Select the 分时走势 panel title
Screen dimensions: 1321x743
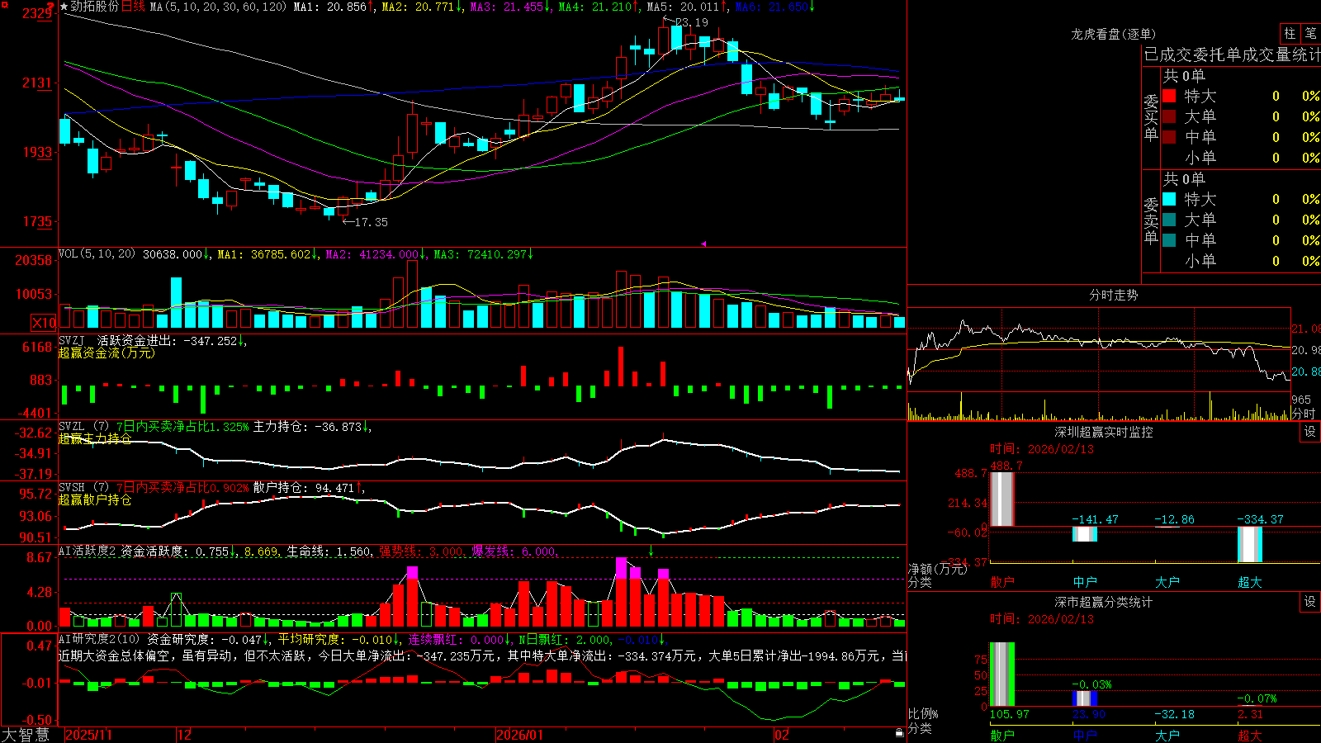pos(1113,295)
